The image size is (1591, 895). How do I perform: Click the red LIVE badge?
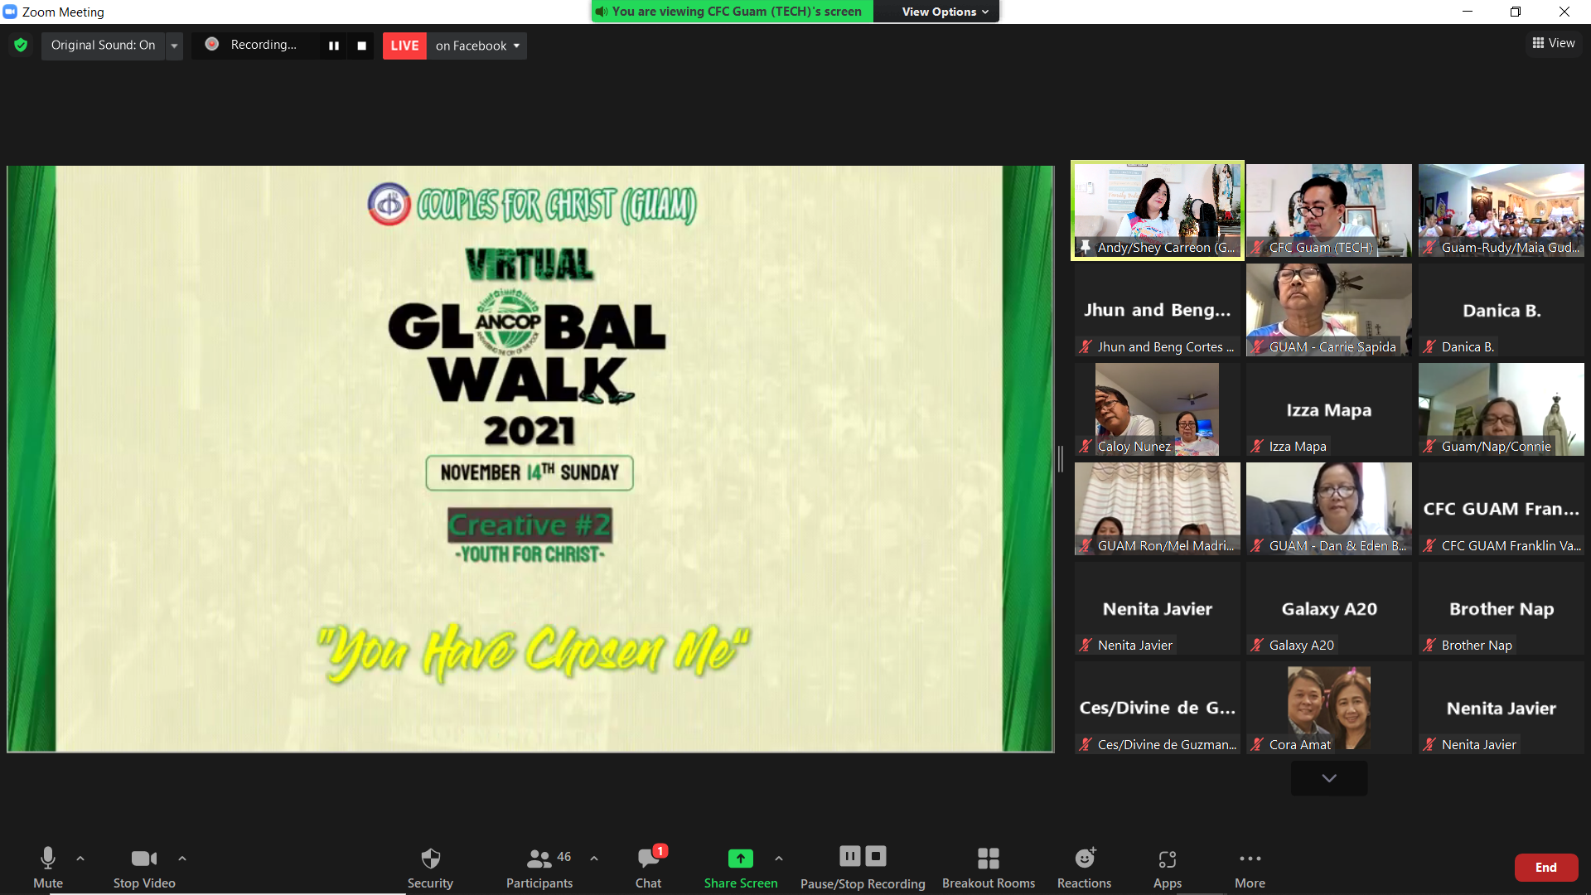tap(404, 46)
